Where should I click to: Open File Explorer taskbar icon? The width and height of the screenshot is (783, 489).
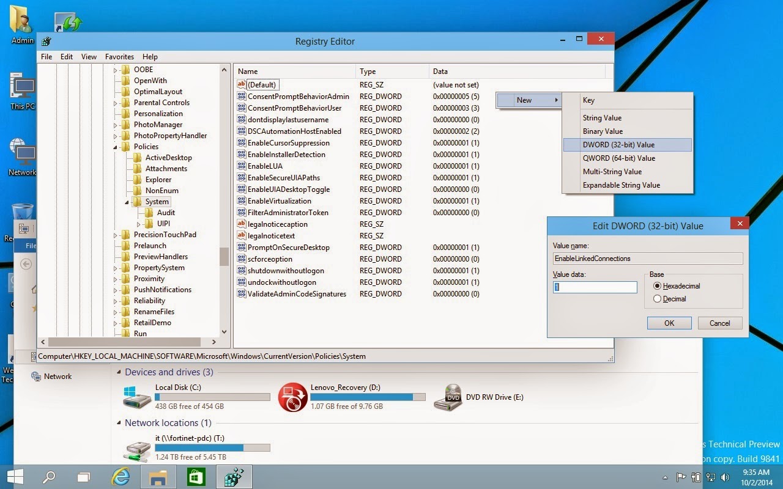(x=158, y=477)
